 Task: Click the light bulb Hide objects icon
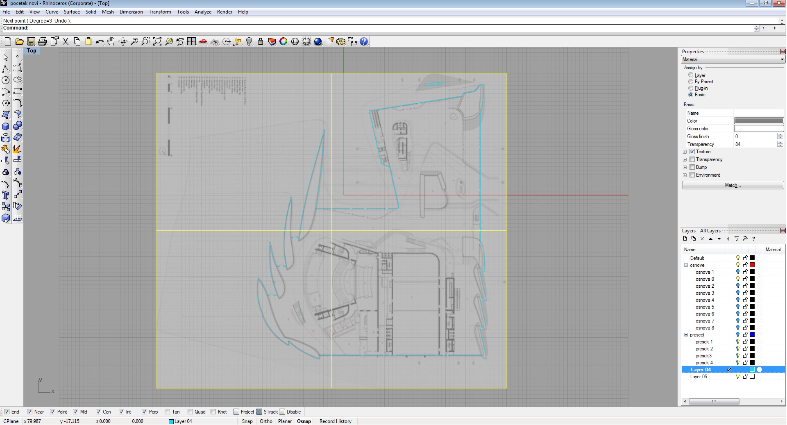click(x=249, y=41)
